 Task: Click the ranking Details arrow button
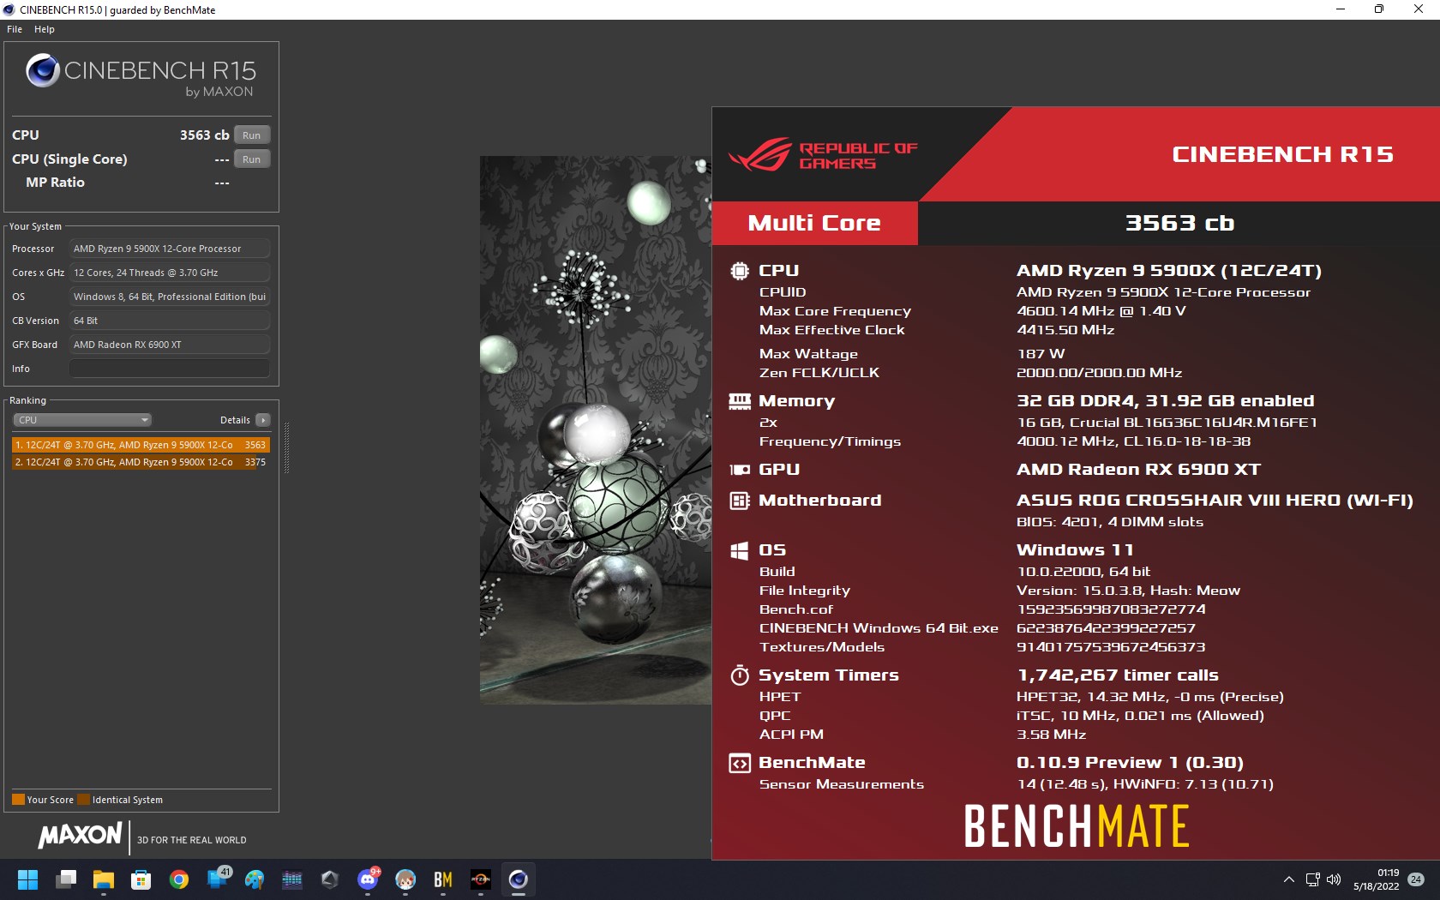tap(263, 420)
